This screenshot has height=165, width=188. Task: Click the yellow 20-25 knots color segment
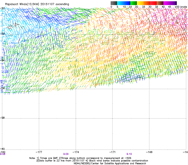click(x=140, y=3)
